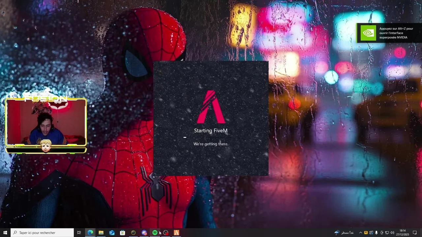Screen dimensions: 422x237
Task: Expand hidden system tray icons
Action: click(360, 233)
